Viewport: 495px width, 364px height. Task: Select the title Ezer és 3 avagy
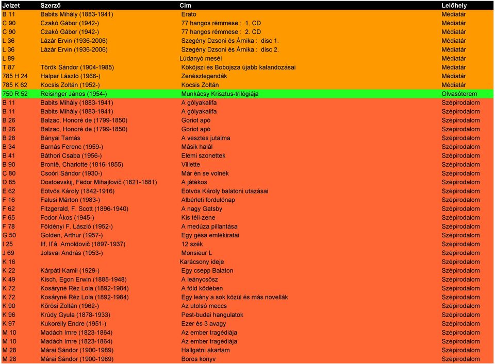tap(204, 323)
